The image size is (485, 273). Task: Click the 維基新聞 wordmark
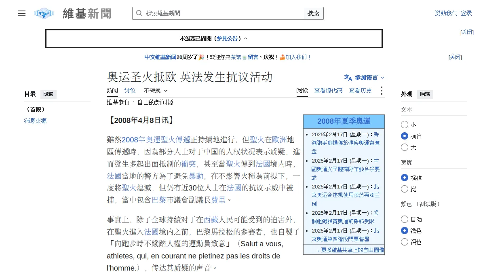tap(87, 13)
